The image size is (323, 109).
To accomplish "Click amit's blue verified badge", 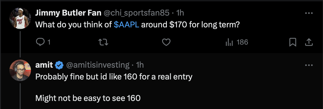I will click(x=59, y=65).
